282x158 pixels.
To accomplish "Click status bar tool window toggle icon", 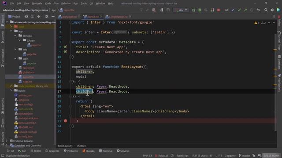I will [3, 156].
